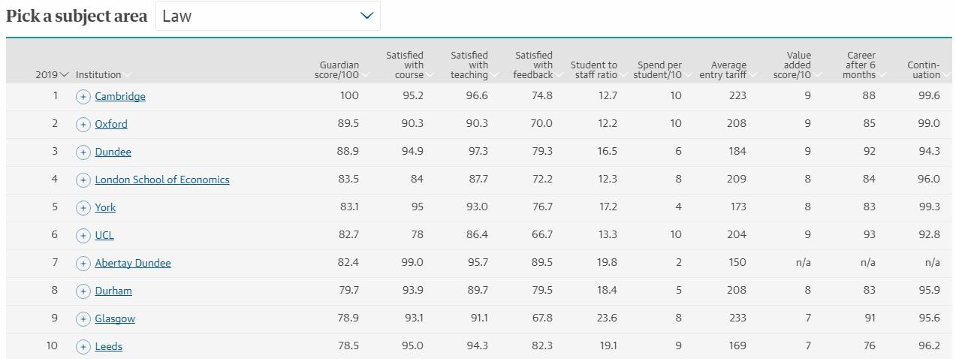Viewport: 956px width, 359px height.
Task: Open the Durham institution link
Action: click(113, 291)
